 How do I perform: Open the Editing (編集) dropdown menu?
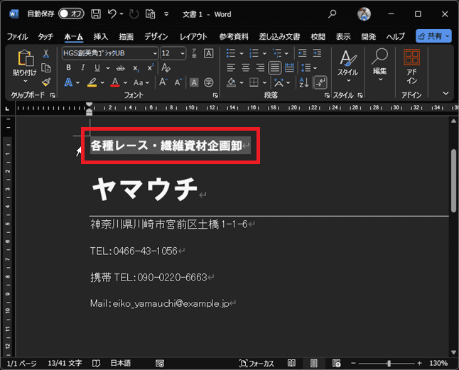tap(380, 62)
